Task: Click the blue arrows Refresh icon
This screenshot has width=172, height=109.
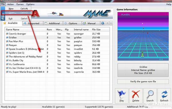Action: click(164, 94)
